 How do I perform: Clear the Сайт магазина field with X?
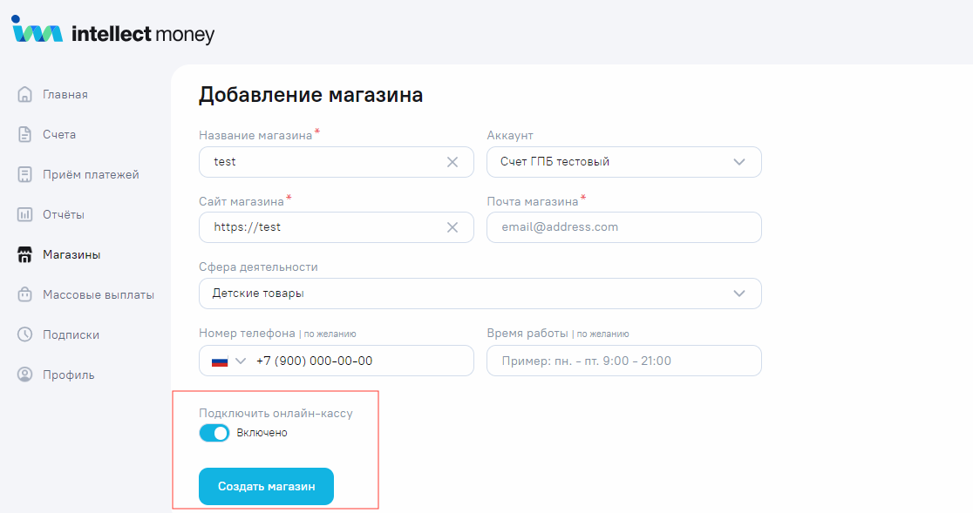pyautogui.click(x=452, y=227)
